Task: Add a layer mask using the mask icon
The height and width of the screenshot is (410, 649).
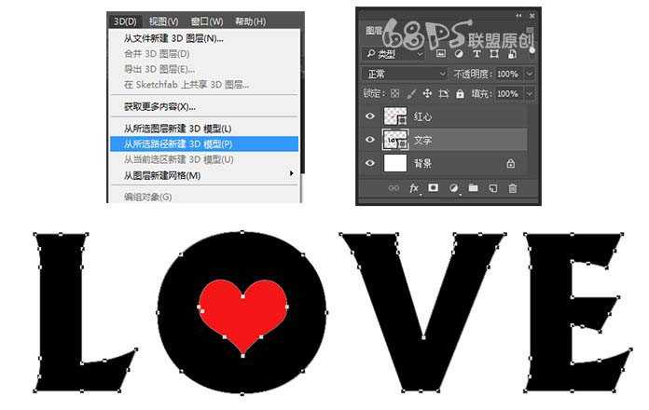Action: tap(434, 188)
